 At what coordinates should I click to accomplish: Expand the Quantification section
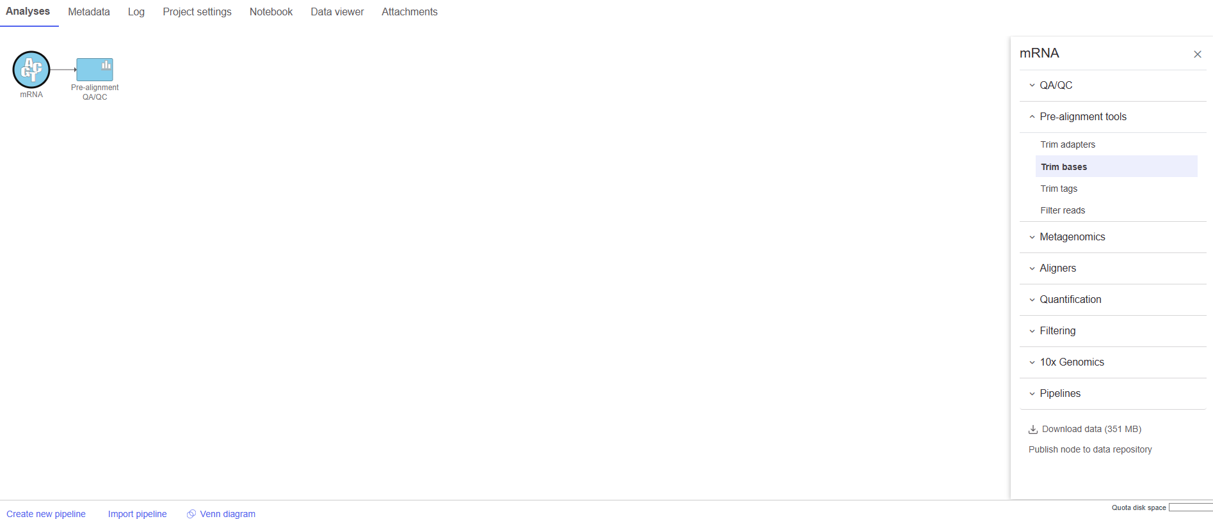tap(1070, 299)
